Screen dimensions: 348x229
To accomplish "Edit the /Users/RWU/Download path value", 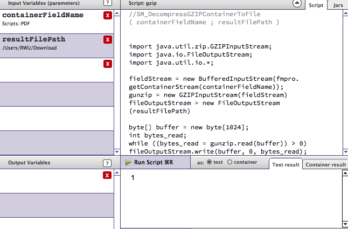I will [29, 48].
